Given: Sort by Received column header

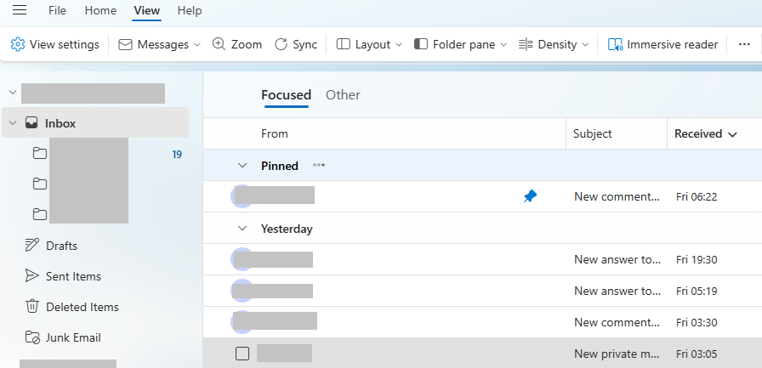Looking at the screenshot, I should click(x=706, y=134).
